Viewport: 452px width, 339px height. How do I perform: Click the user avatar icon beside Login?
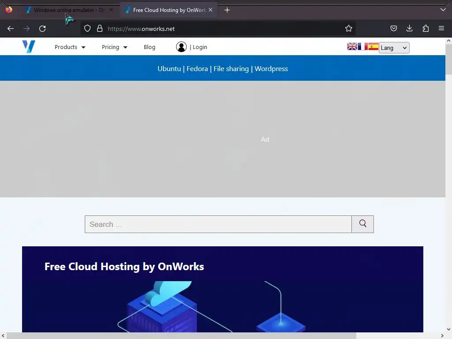click(x=181, y=47)
